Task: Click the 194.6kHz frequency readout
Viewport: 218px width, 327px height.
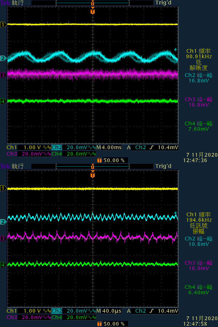Action: (199, 220)
